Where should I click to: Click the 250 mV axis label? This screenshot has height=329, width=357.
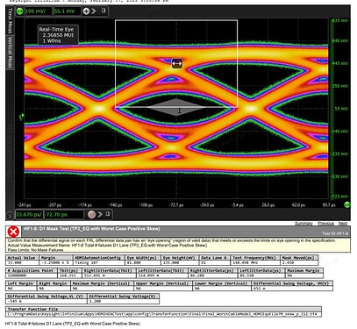(340, 86)
